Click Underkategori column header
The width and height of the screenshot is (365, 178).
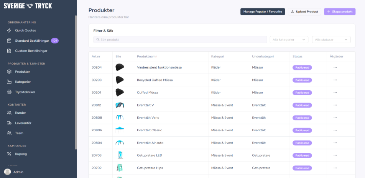click(x=263, y=57)
